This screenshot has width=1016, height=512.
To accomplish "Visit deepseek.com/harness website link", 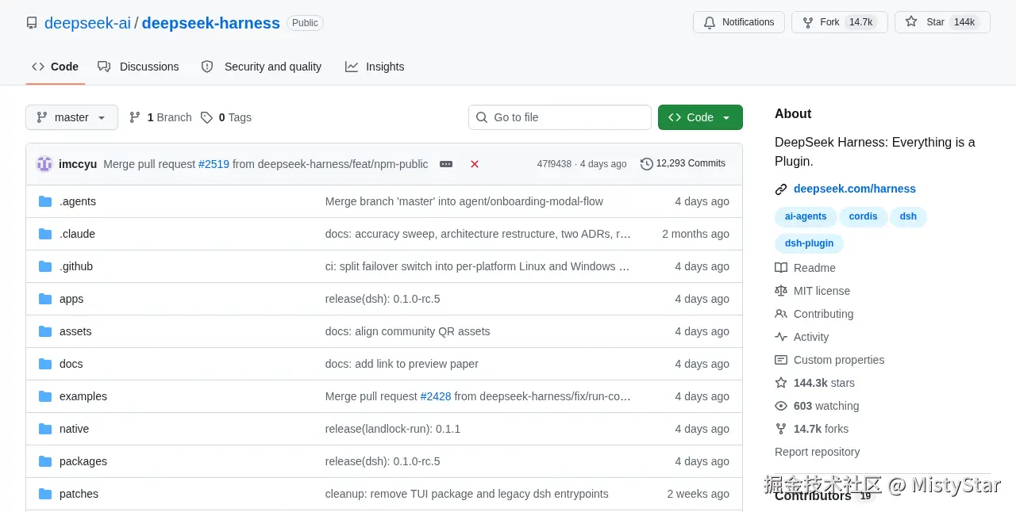I will point(855,189).
